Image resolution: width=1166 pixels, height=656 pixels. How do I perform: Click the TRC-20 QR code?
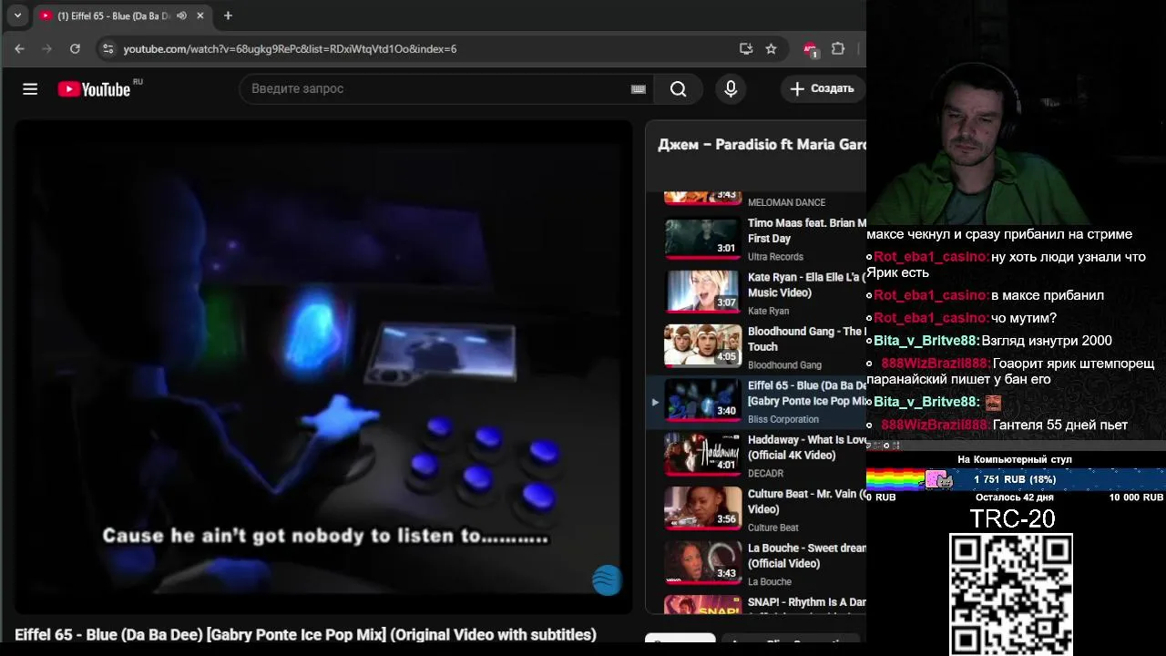(x=1011, y=595)
